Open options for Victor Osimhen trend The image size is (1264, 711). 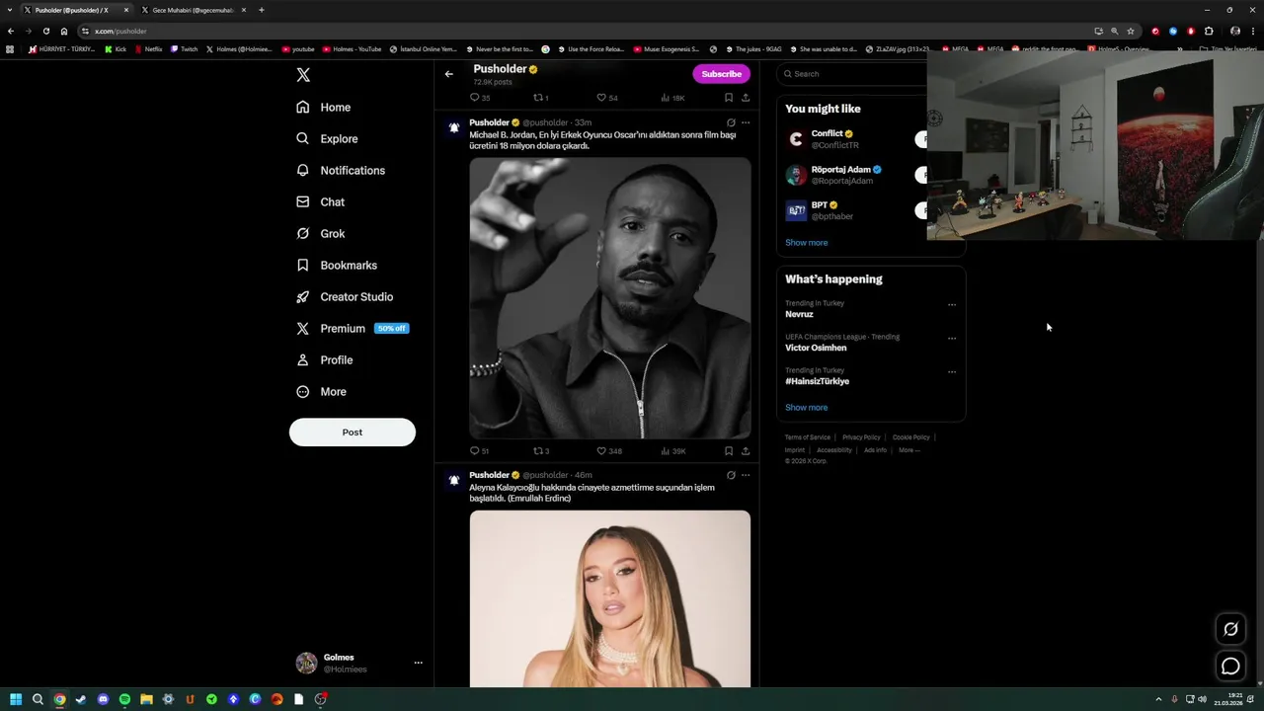tap(952, 339)
